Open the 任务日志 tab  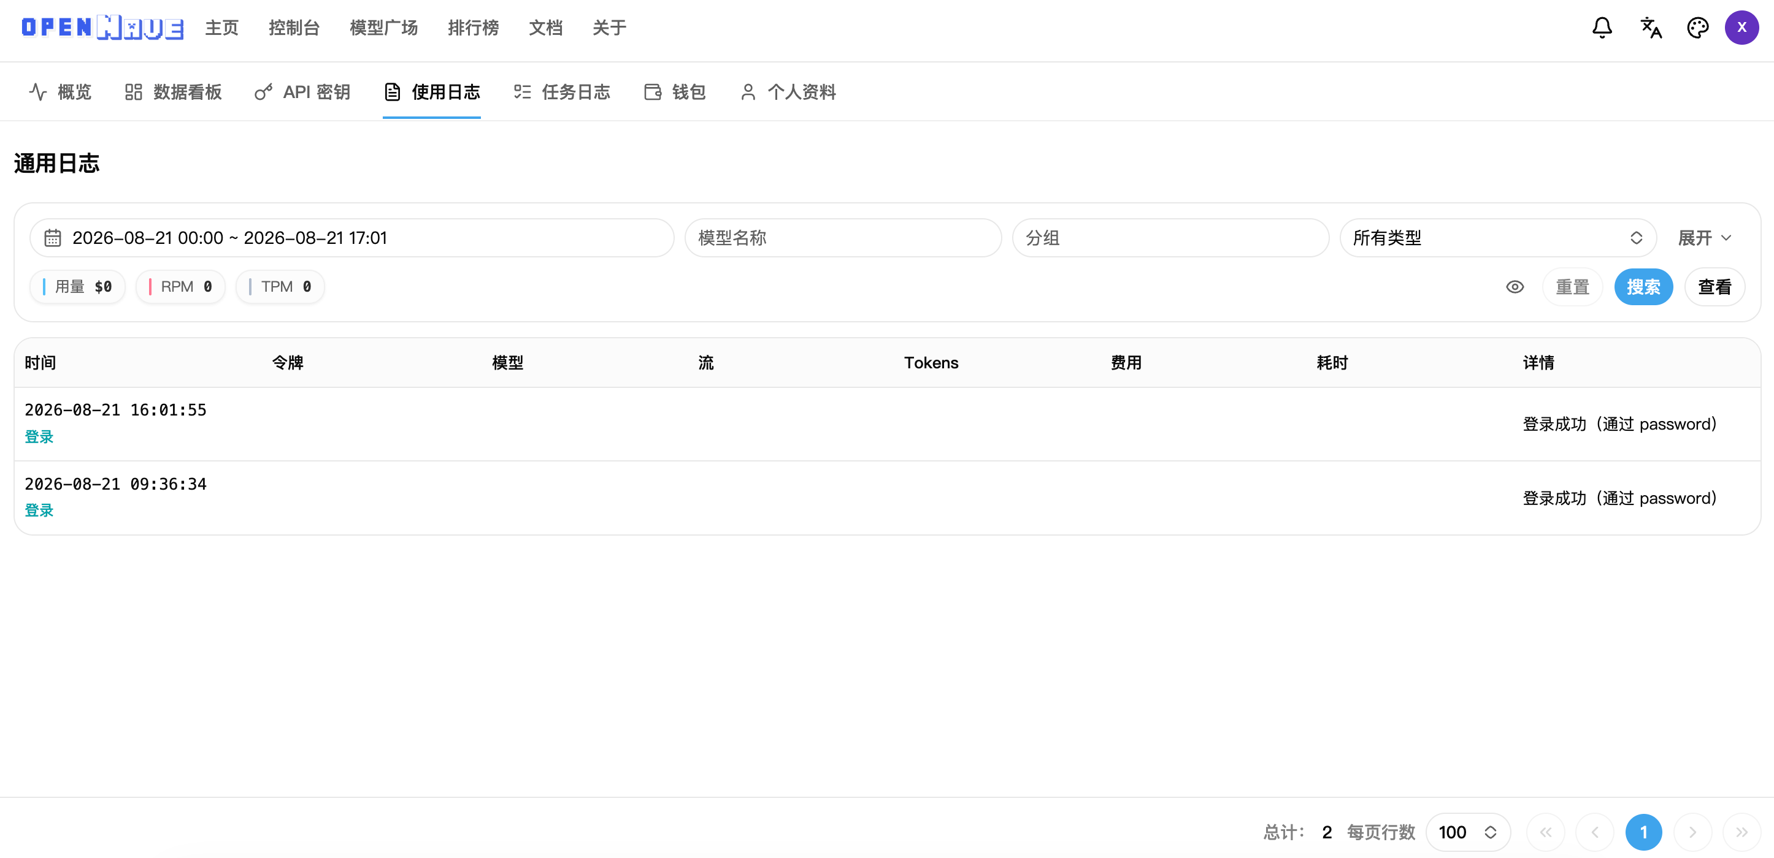tap(561, 92)
